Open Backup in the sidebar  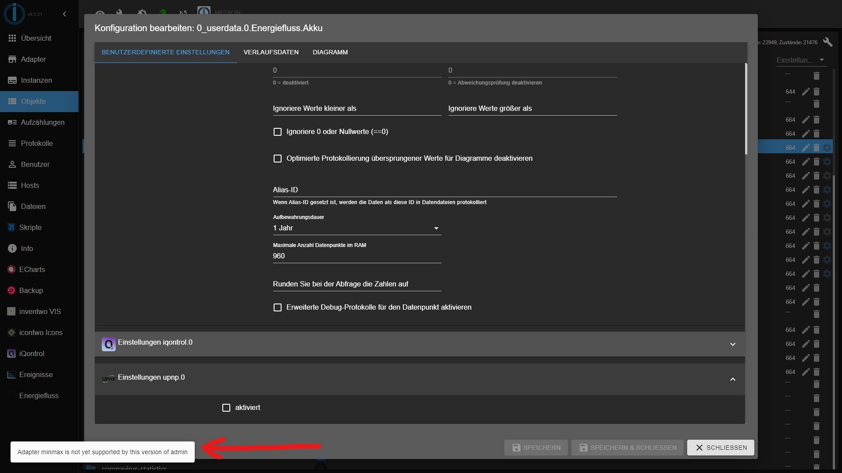point(39,290)
